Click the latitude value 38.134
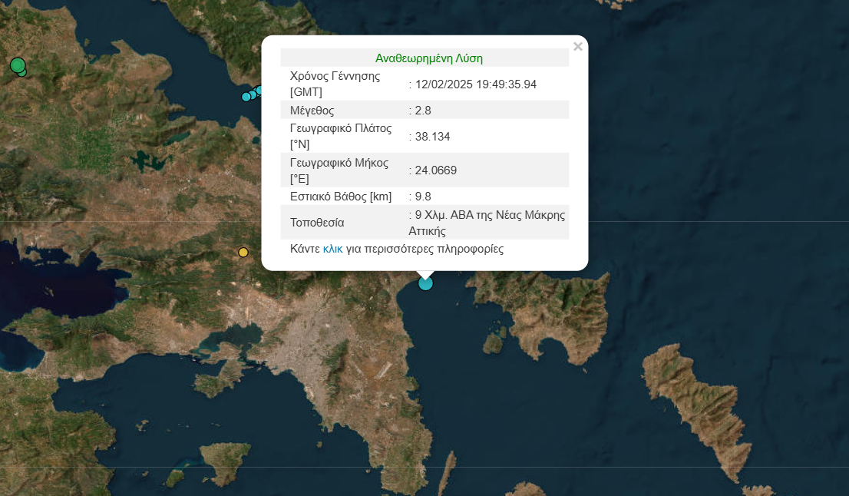Viewport: 849px width, 496px height. (432, 137)
